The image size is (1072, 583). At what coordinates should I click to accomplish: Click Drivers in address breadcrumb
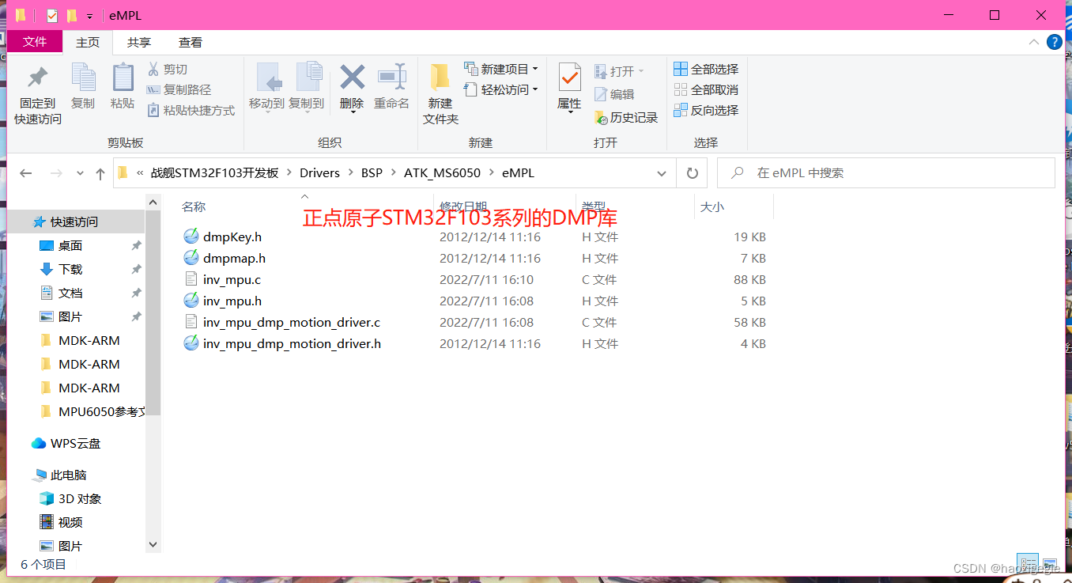click(319, 172)
